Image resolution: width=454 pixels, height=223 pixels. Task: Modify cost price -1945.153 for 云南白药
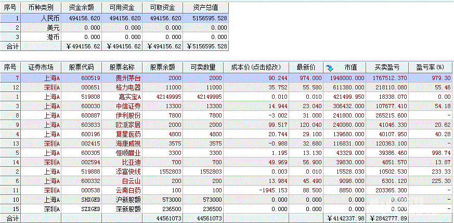pos(273,190)
